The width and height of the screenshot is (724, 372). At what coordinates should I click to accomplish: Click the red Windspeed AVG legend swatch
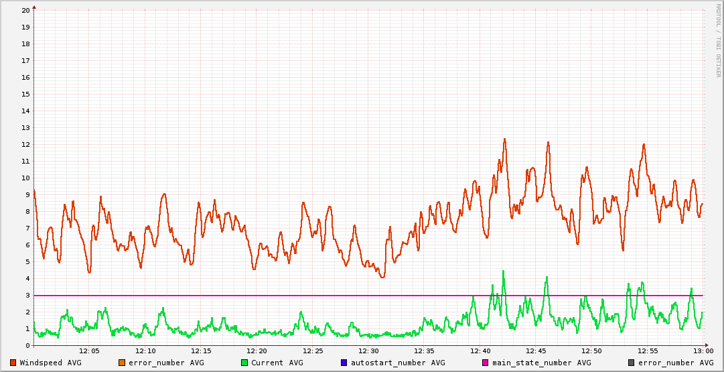coord(13,363)
